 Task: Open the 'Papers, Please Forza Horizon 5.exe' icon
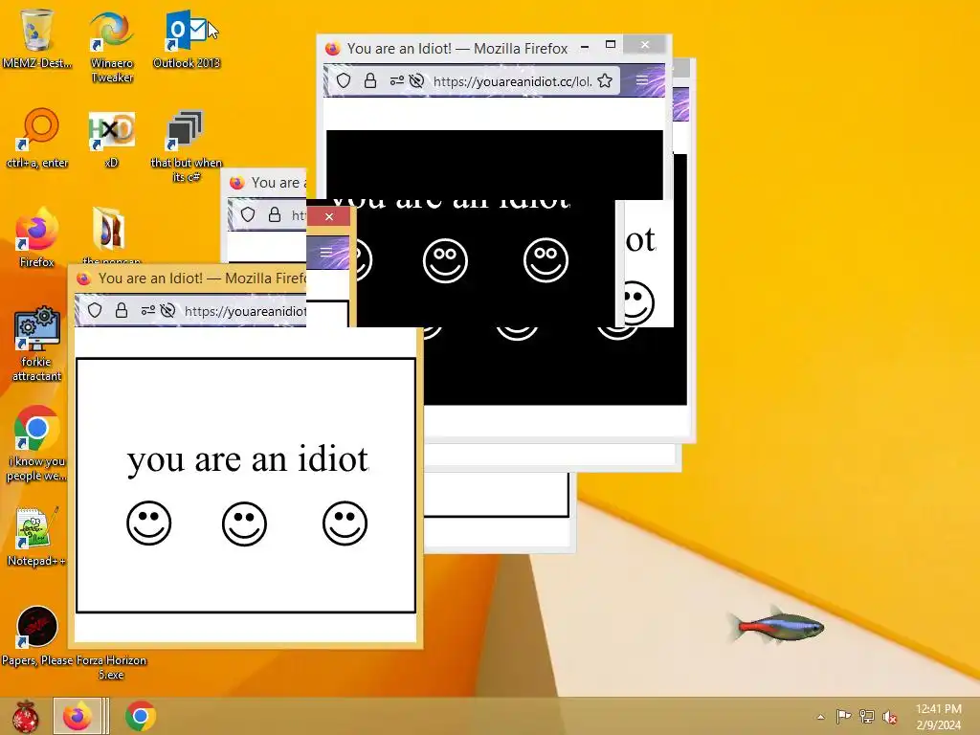(37, 635)
